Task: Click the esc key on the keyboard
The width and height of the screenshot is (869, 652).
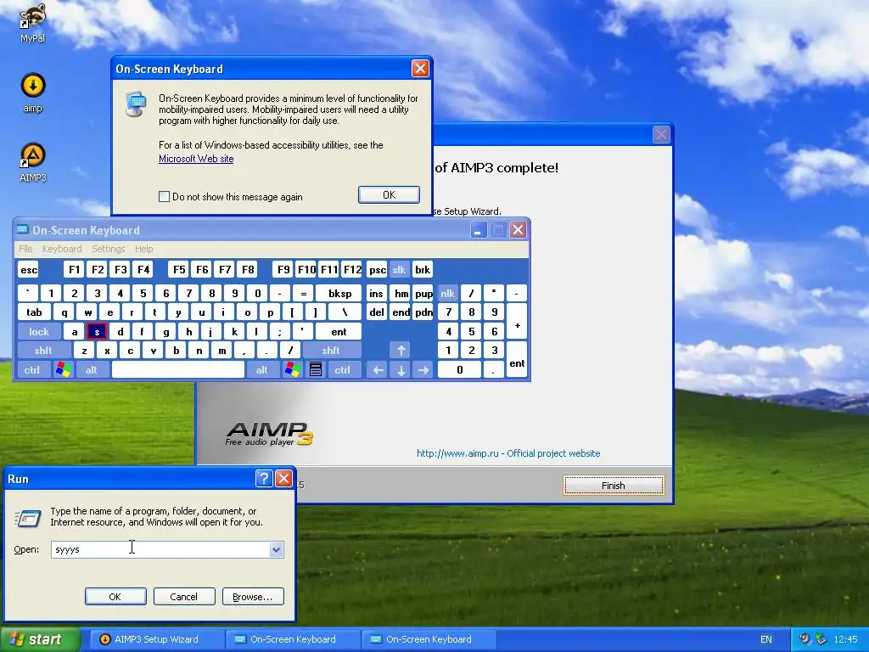Action: (x=29, y=270)
